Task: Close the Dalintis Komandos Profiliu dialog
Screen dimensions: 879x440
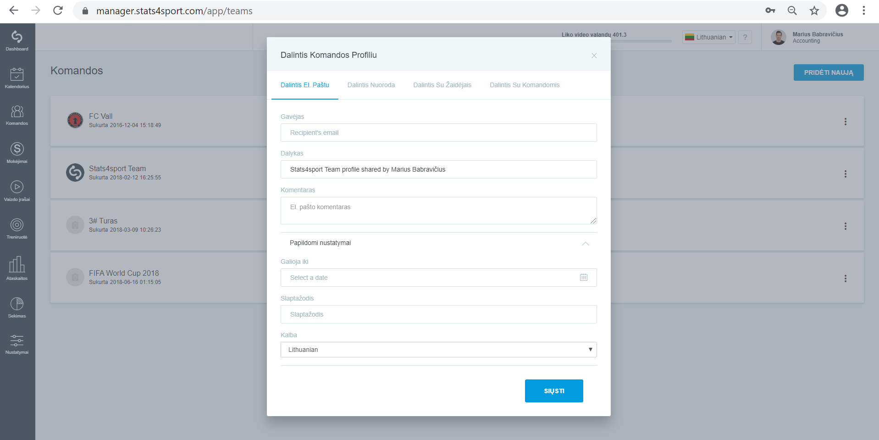Action: pyautogui.click(x=594, y=56)
